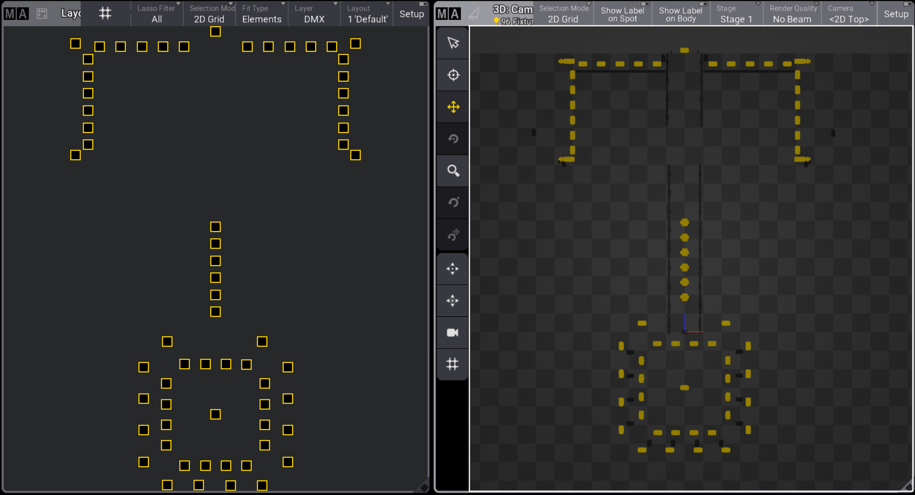
Task: Open the Camera 2D Top dropdown
Action: pos(849,14)
